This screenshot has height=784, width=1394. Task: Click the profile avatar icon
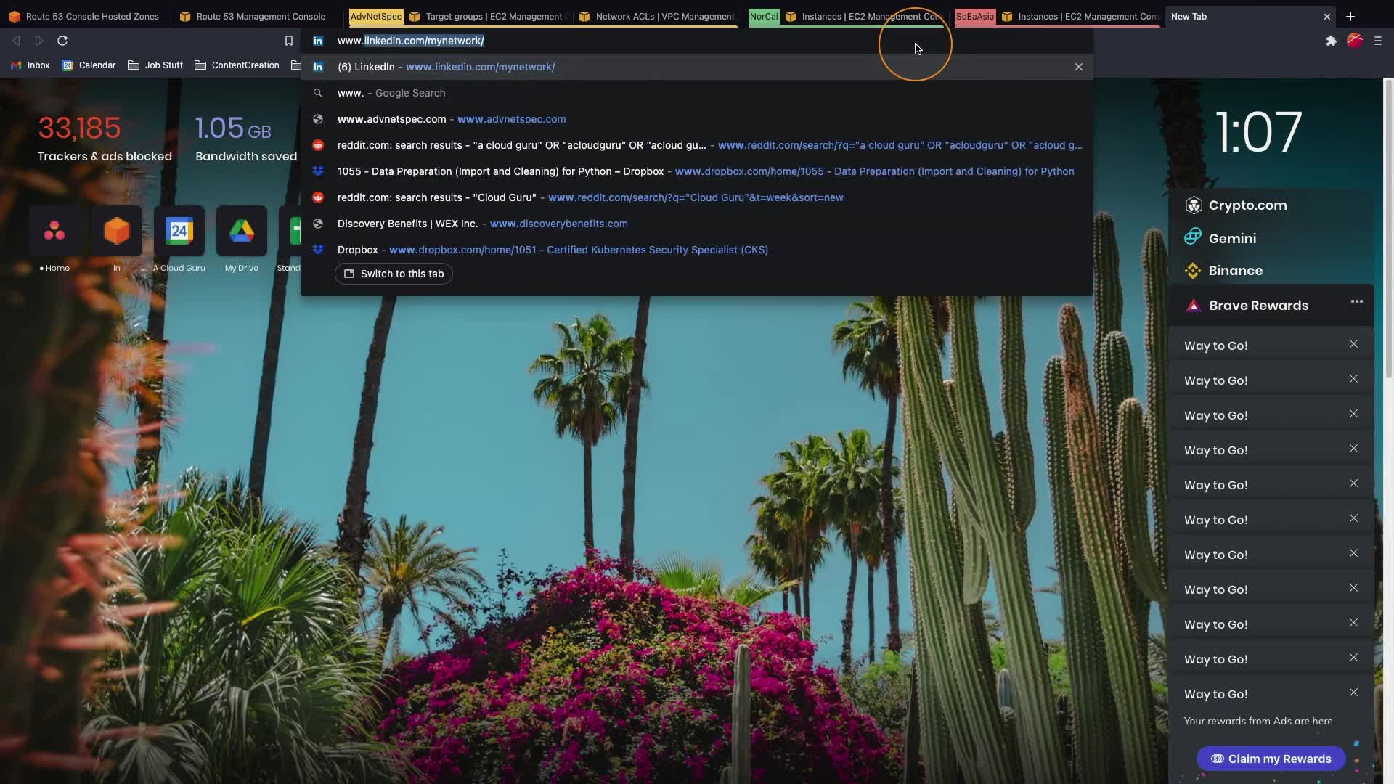(1354, 41)
